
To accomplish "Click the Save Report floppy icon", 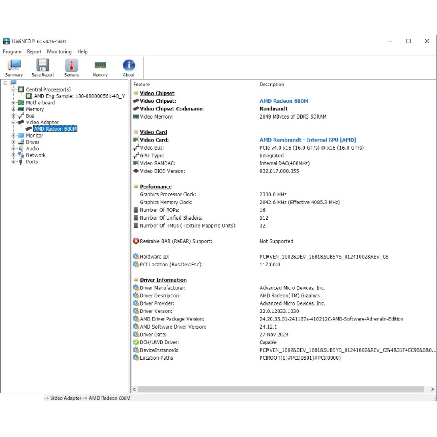I will (42, 65).
